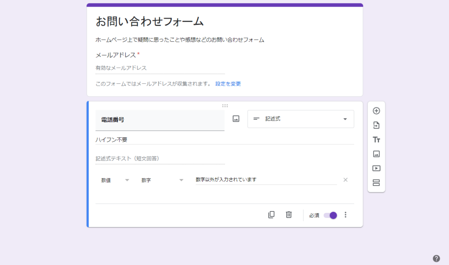Add a new question using the plus icon

[376, 111]
